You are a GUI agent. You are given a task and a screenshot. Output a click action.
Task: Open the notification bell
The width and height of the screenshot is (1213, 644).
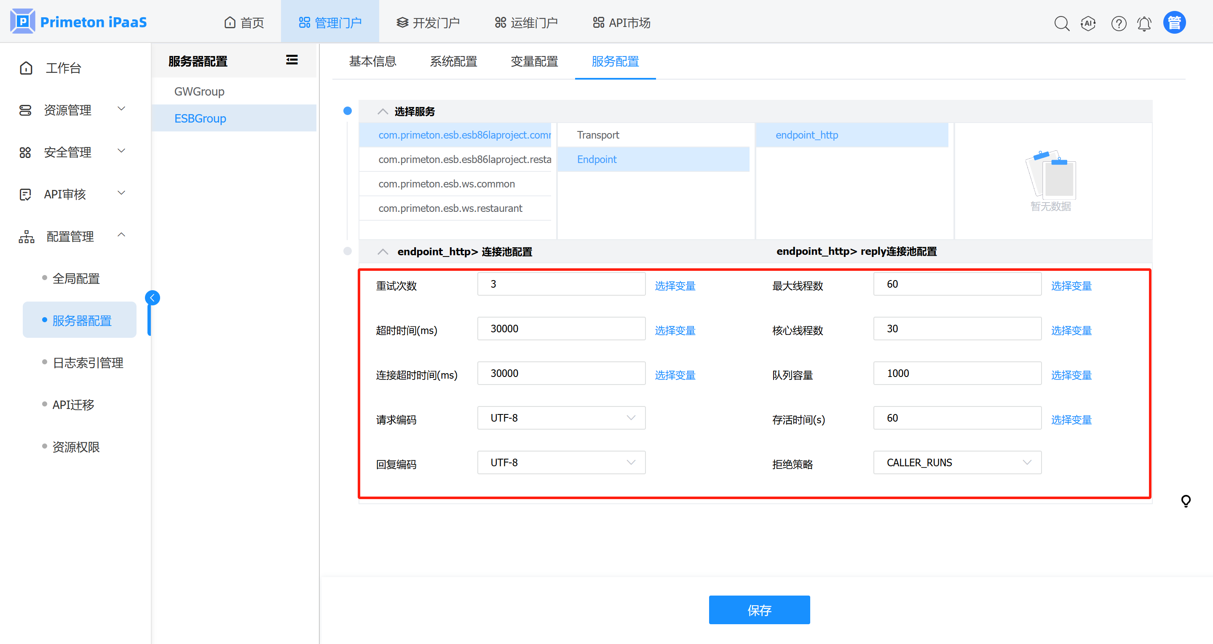1144,23
